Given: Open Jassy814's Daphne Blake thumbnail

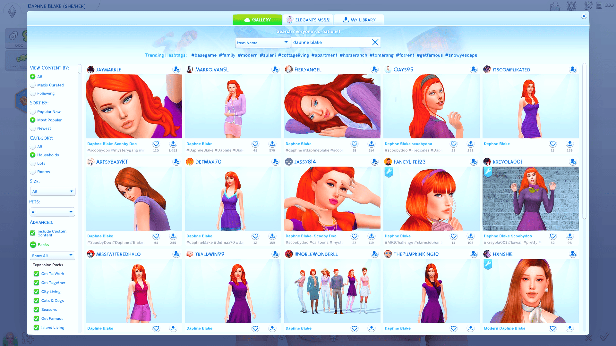Looking at the screenshot, I should pyautogui.click(x=332, y=199).
